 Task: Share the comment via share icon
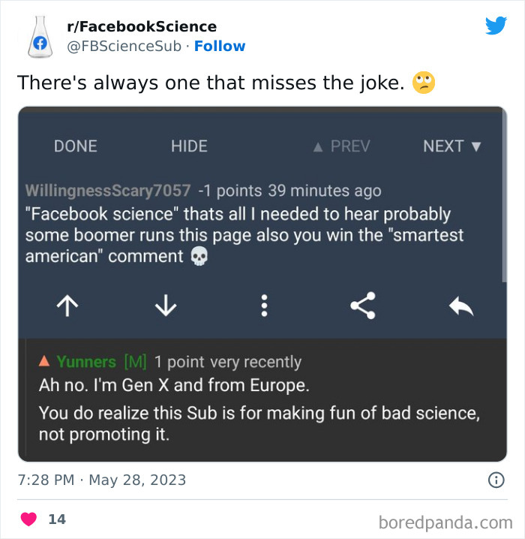coord(363,305)
